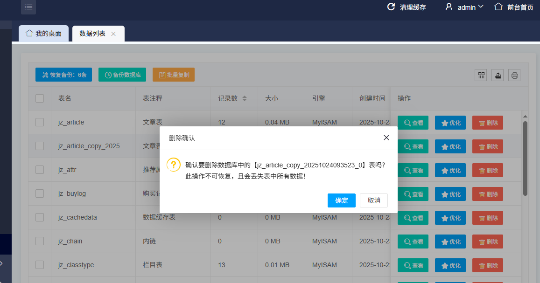Open the column filter grid icon

click(x=481, y=75)
